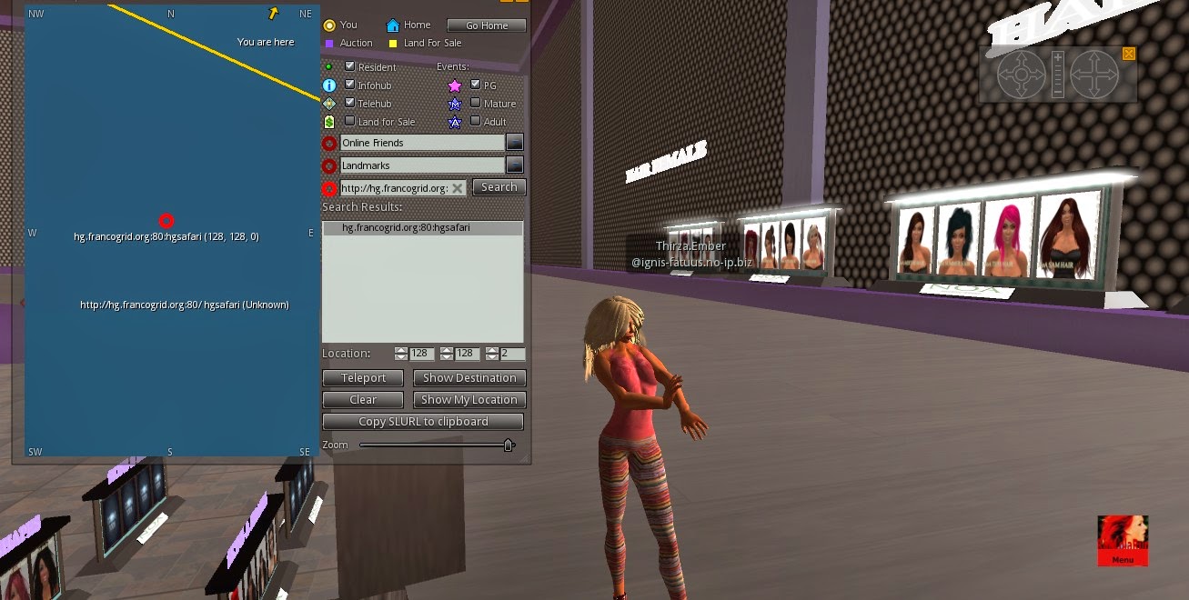The image size is (1189, 600).
Task: Toggle the Infohub checkbox
Action: 350,85
